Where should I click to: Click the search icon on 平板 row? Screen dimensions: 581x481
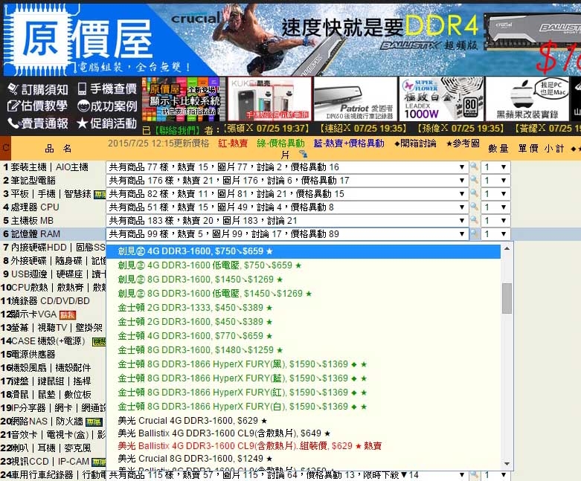[x=474, y=193]
